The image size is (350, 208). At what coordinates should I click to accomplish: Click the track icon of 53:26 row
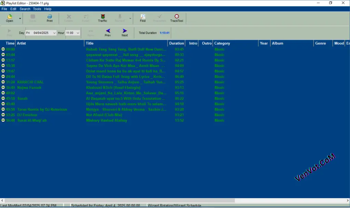3,115
